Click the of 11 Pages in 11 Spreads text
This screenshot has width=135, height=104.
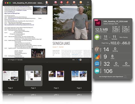(15, 60)
